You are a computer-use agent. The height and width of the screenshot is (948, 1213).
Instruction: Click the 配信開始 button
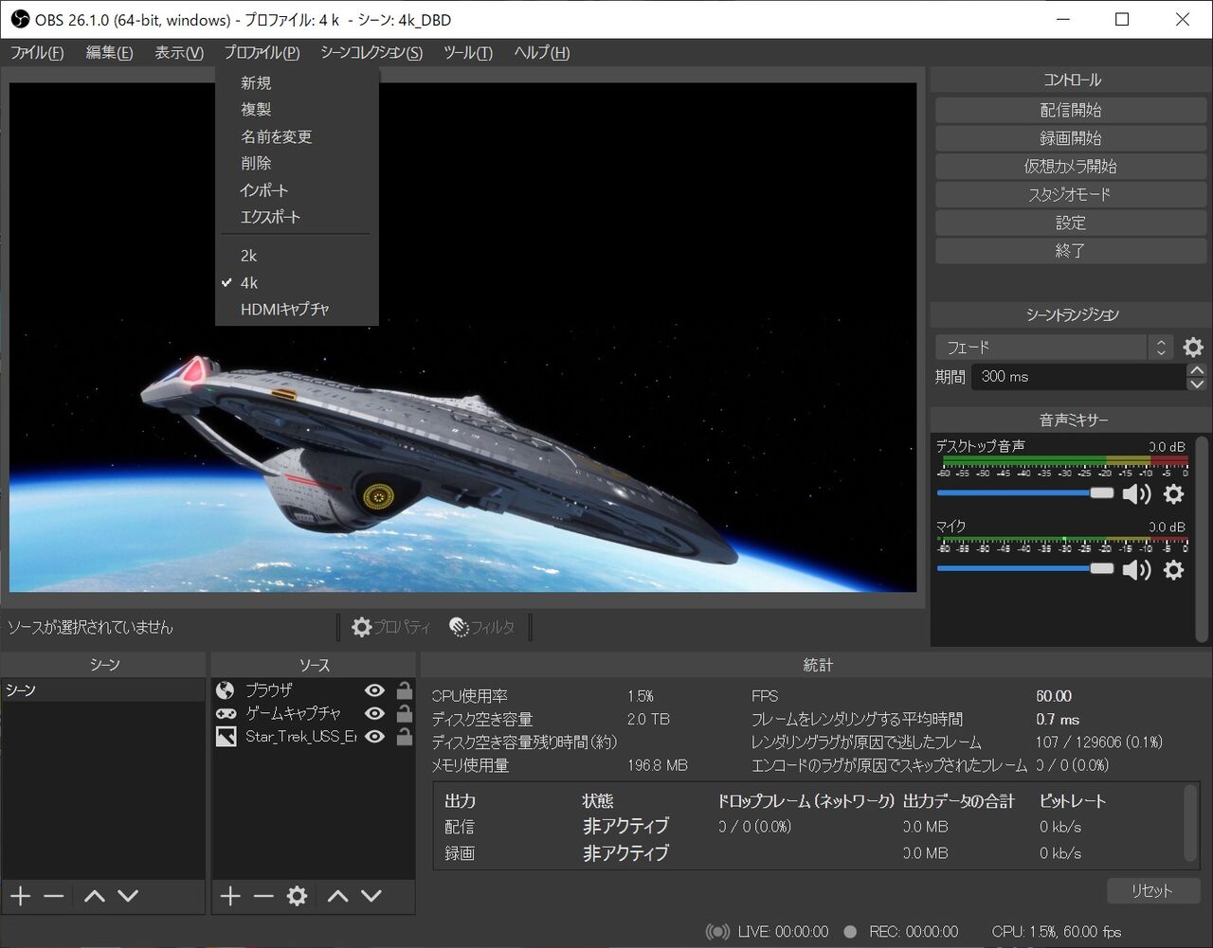1070,110
